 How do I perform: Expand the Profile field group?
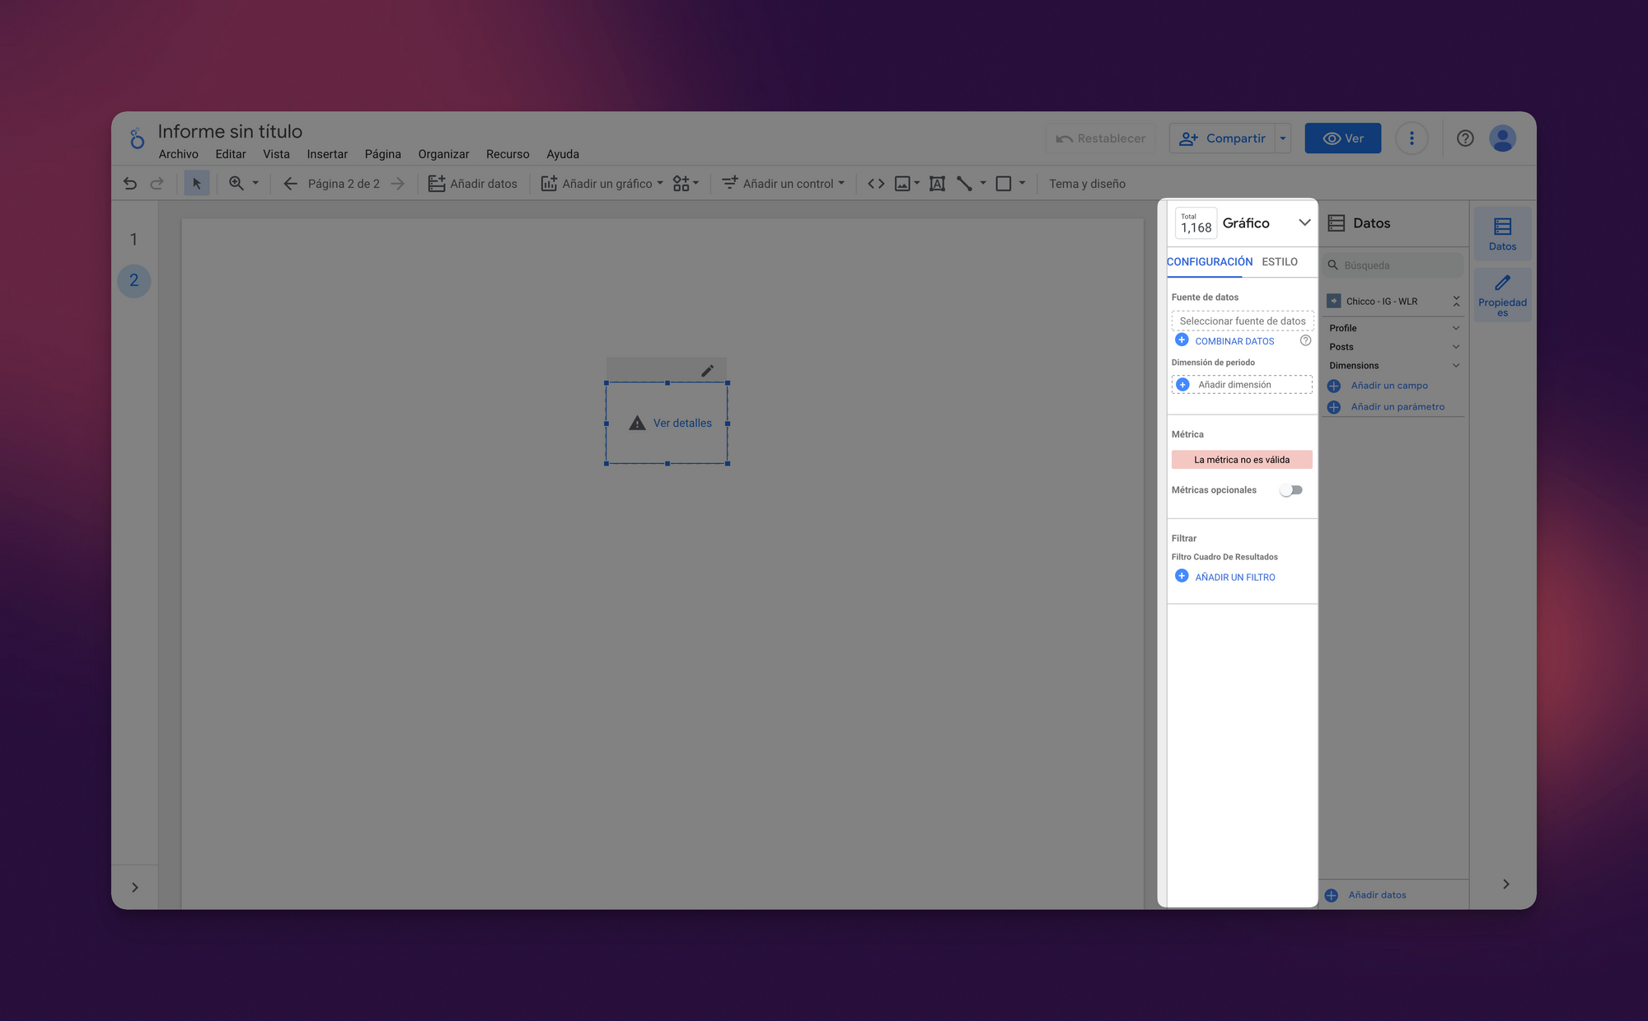pos(1456,328)
